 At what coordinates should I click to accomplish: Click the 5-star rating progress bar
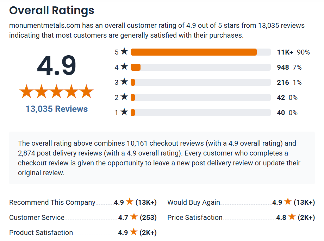click(200, 52)
